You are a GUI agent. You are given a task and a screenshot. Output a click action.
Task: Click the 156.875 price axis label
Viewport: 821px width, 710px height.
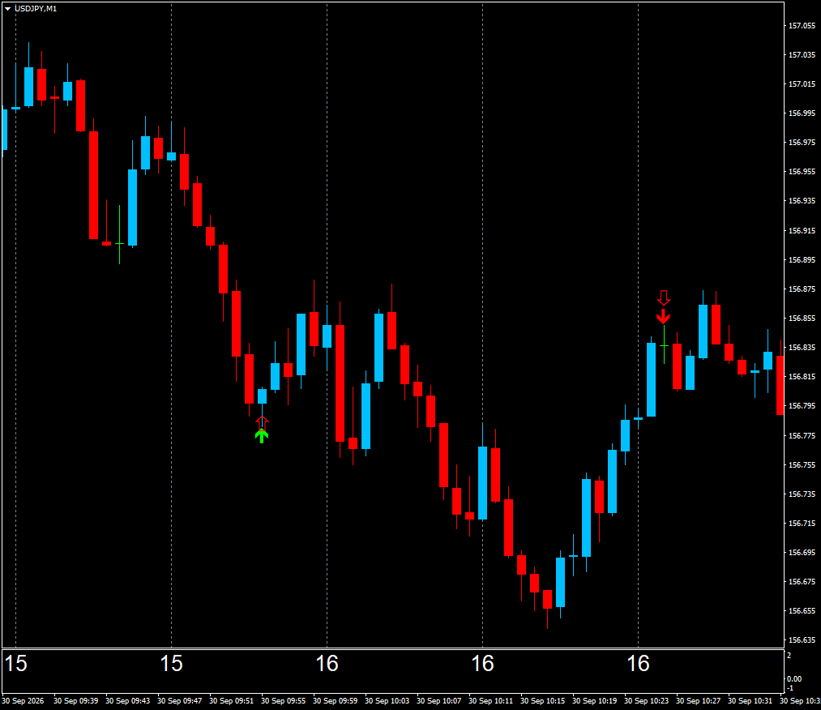pyautogui.click(x=802, y=289)
